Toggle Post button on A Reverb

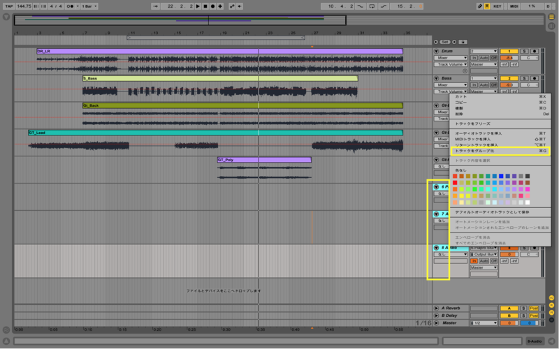534,309
